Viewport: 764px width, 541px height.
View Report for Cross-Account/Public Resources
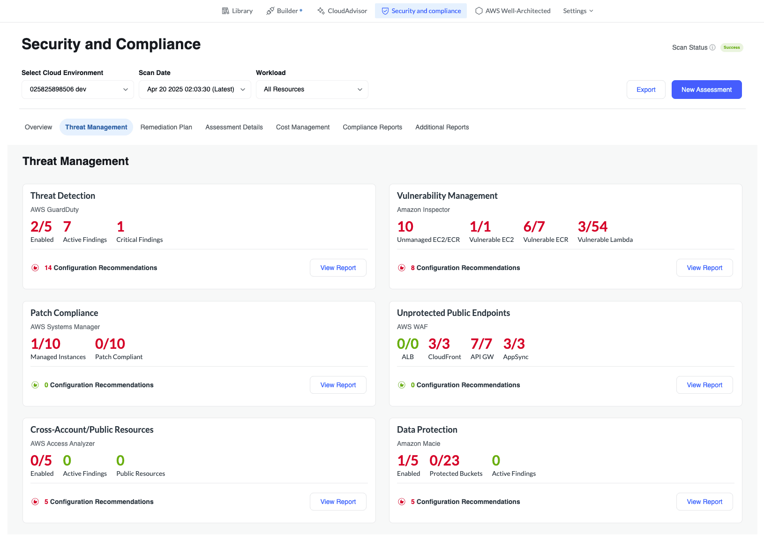click(338, 502)
